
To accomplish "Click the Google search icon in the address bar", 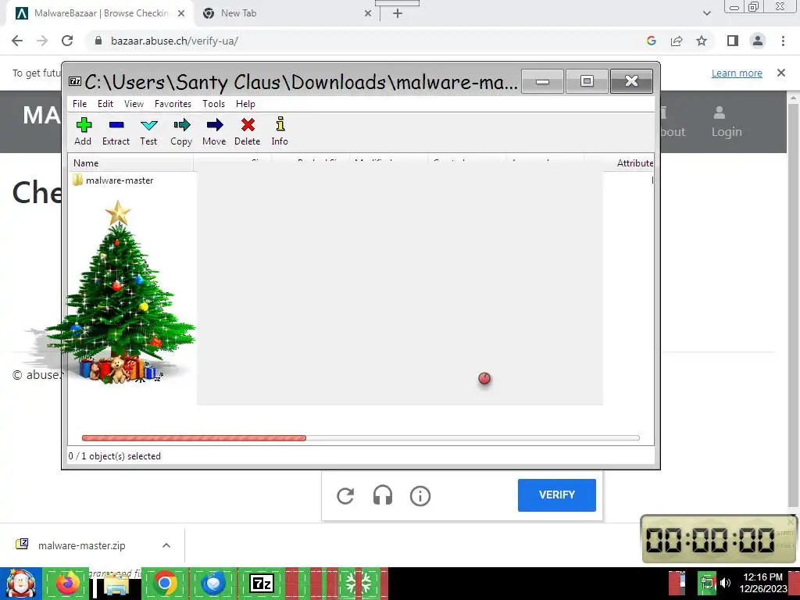I will coord(652,41).
